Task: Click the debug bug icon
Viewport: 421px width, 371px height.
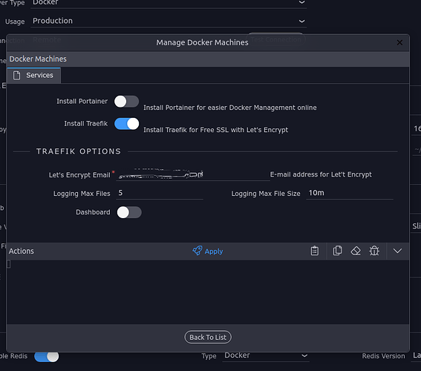Action: click(374, 251)
